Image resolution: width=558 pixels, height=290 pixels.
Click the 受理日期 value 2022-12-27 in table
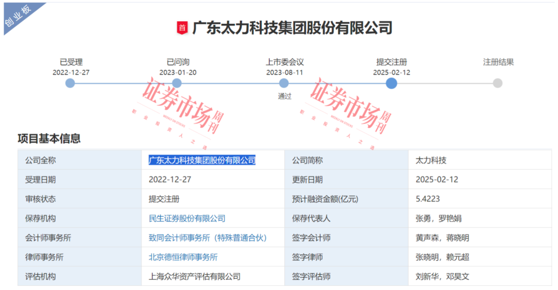(x=170, y=180)
